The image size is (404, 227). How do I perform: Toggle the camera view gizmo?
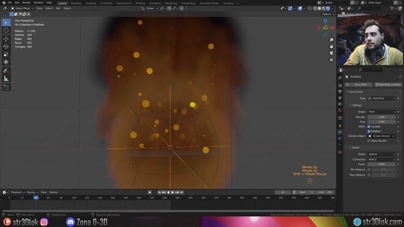331,53
